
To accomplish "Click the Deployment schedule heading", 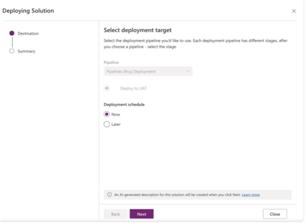I will pyautogui.click(x=124, y=104).
